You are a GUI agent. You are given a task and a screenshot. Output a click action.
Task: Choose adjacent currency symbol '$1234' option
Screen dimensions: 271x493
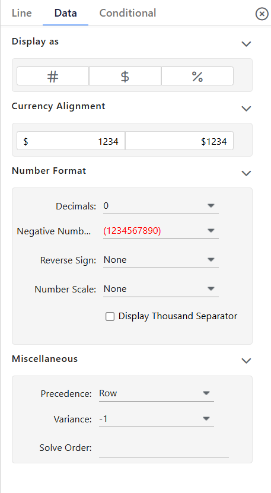click(x=179, y=141)
